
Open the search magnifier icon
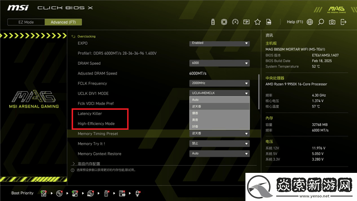click(x=321, y=22)
